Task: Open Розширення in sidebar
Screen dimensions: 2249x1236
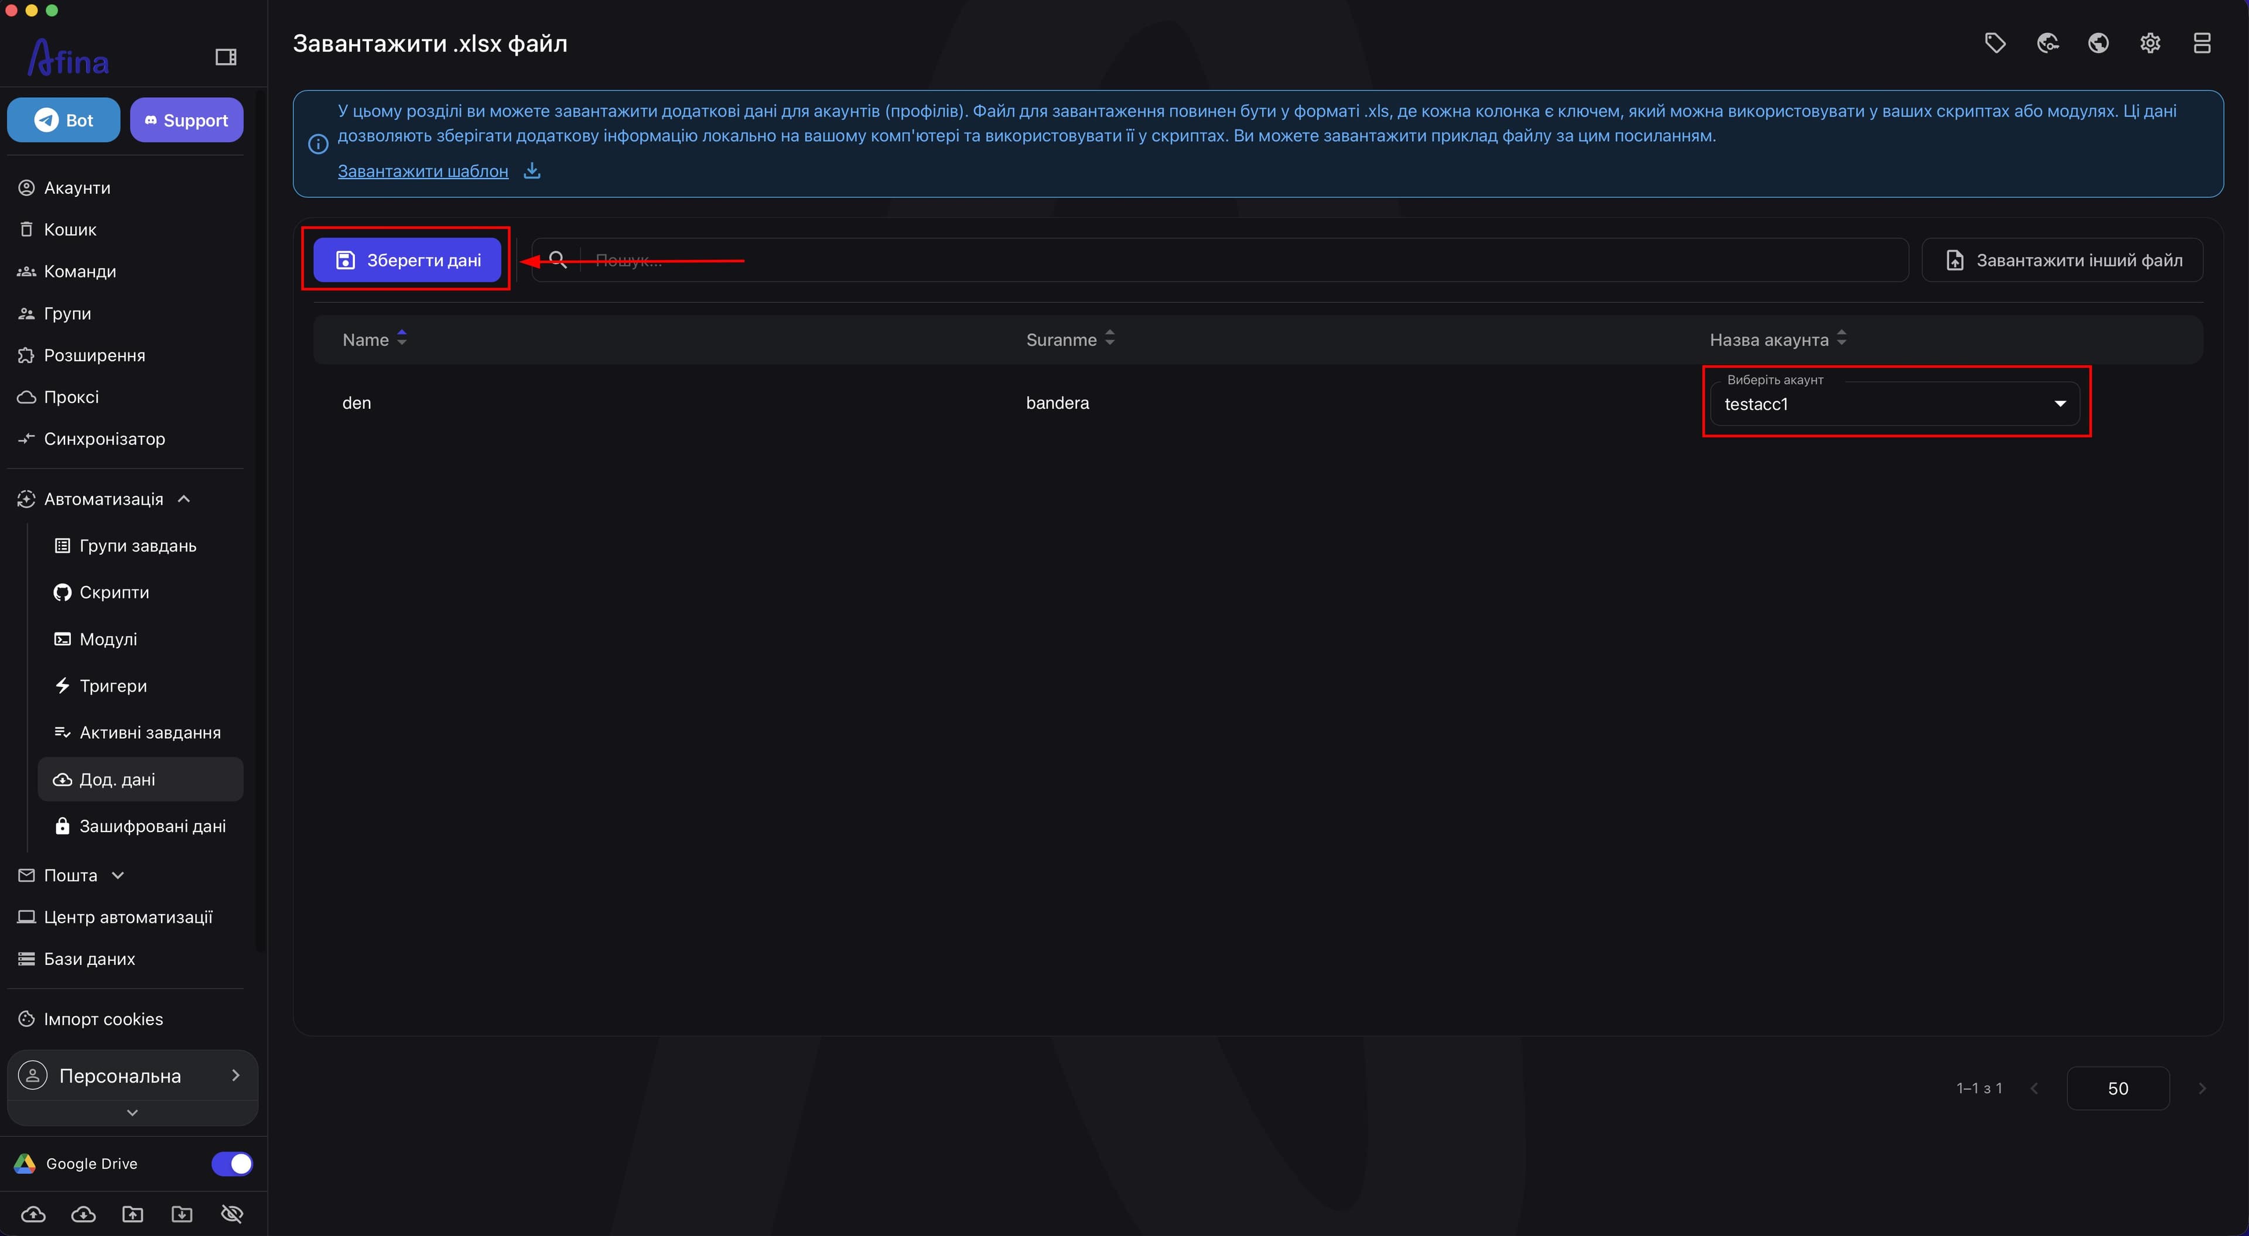Action: (94, 355)
